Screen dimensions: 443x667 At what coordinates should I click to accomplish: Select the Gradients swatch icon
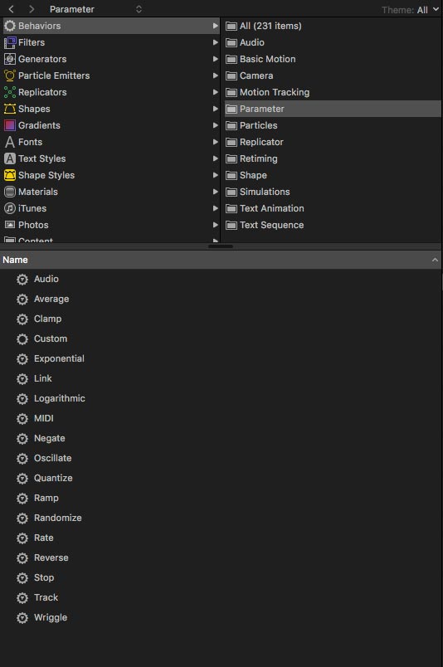[x=9, y=125]
